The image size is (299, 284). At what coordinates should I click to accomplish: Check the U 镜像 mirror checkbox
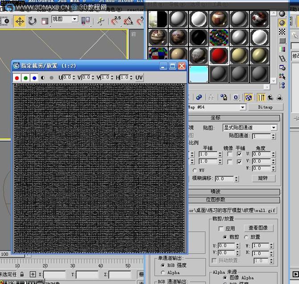point(230,154)
